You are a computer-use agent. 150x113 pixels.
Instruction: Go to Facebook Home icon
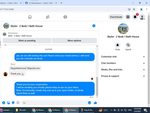(30, 17)
